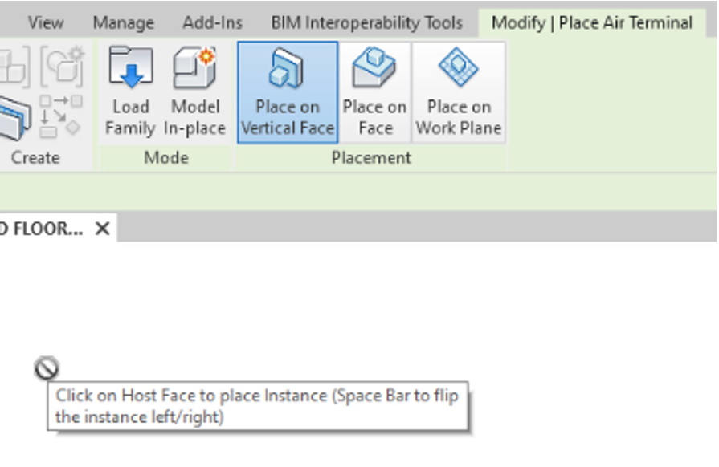Go to BIM Interoperability Tools tab
719x467 pixels.
(x=367, y=22)
